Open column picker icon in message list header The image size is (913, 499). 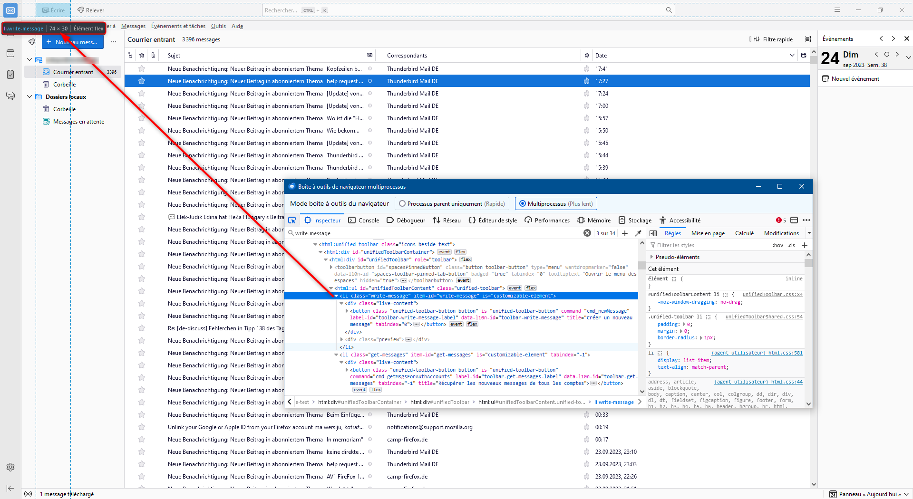click(804, 55)
